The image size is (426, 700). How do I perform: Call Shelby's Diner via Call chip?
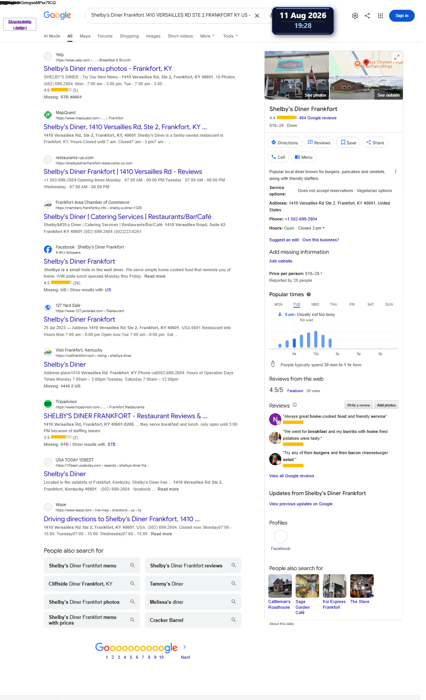pyautogui.click(x=278, y=157)
